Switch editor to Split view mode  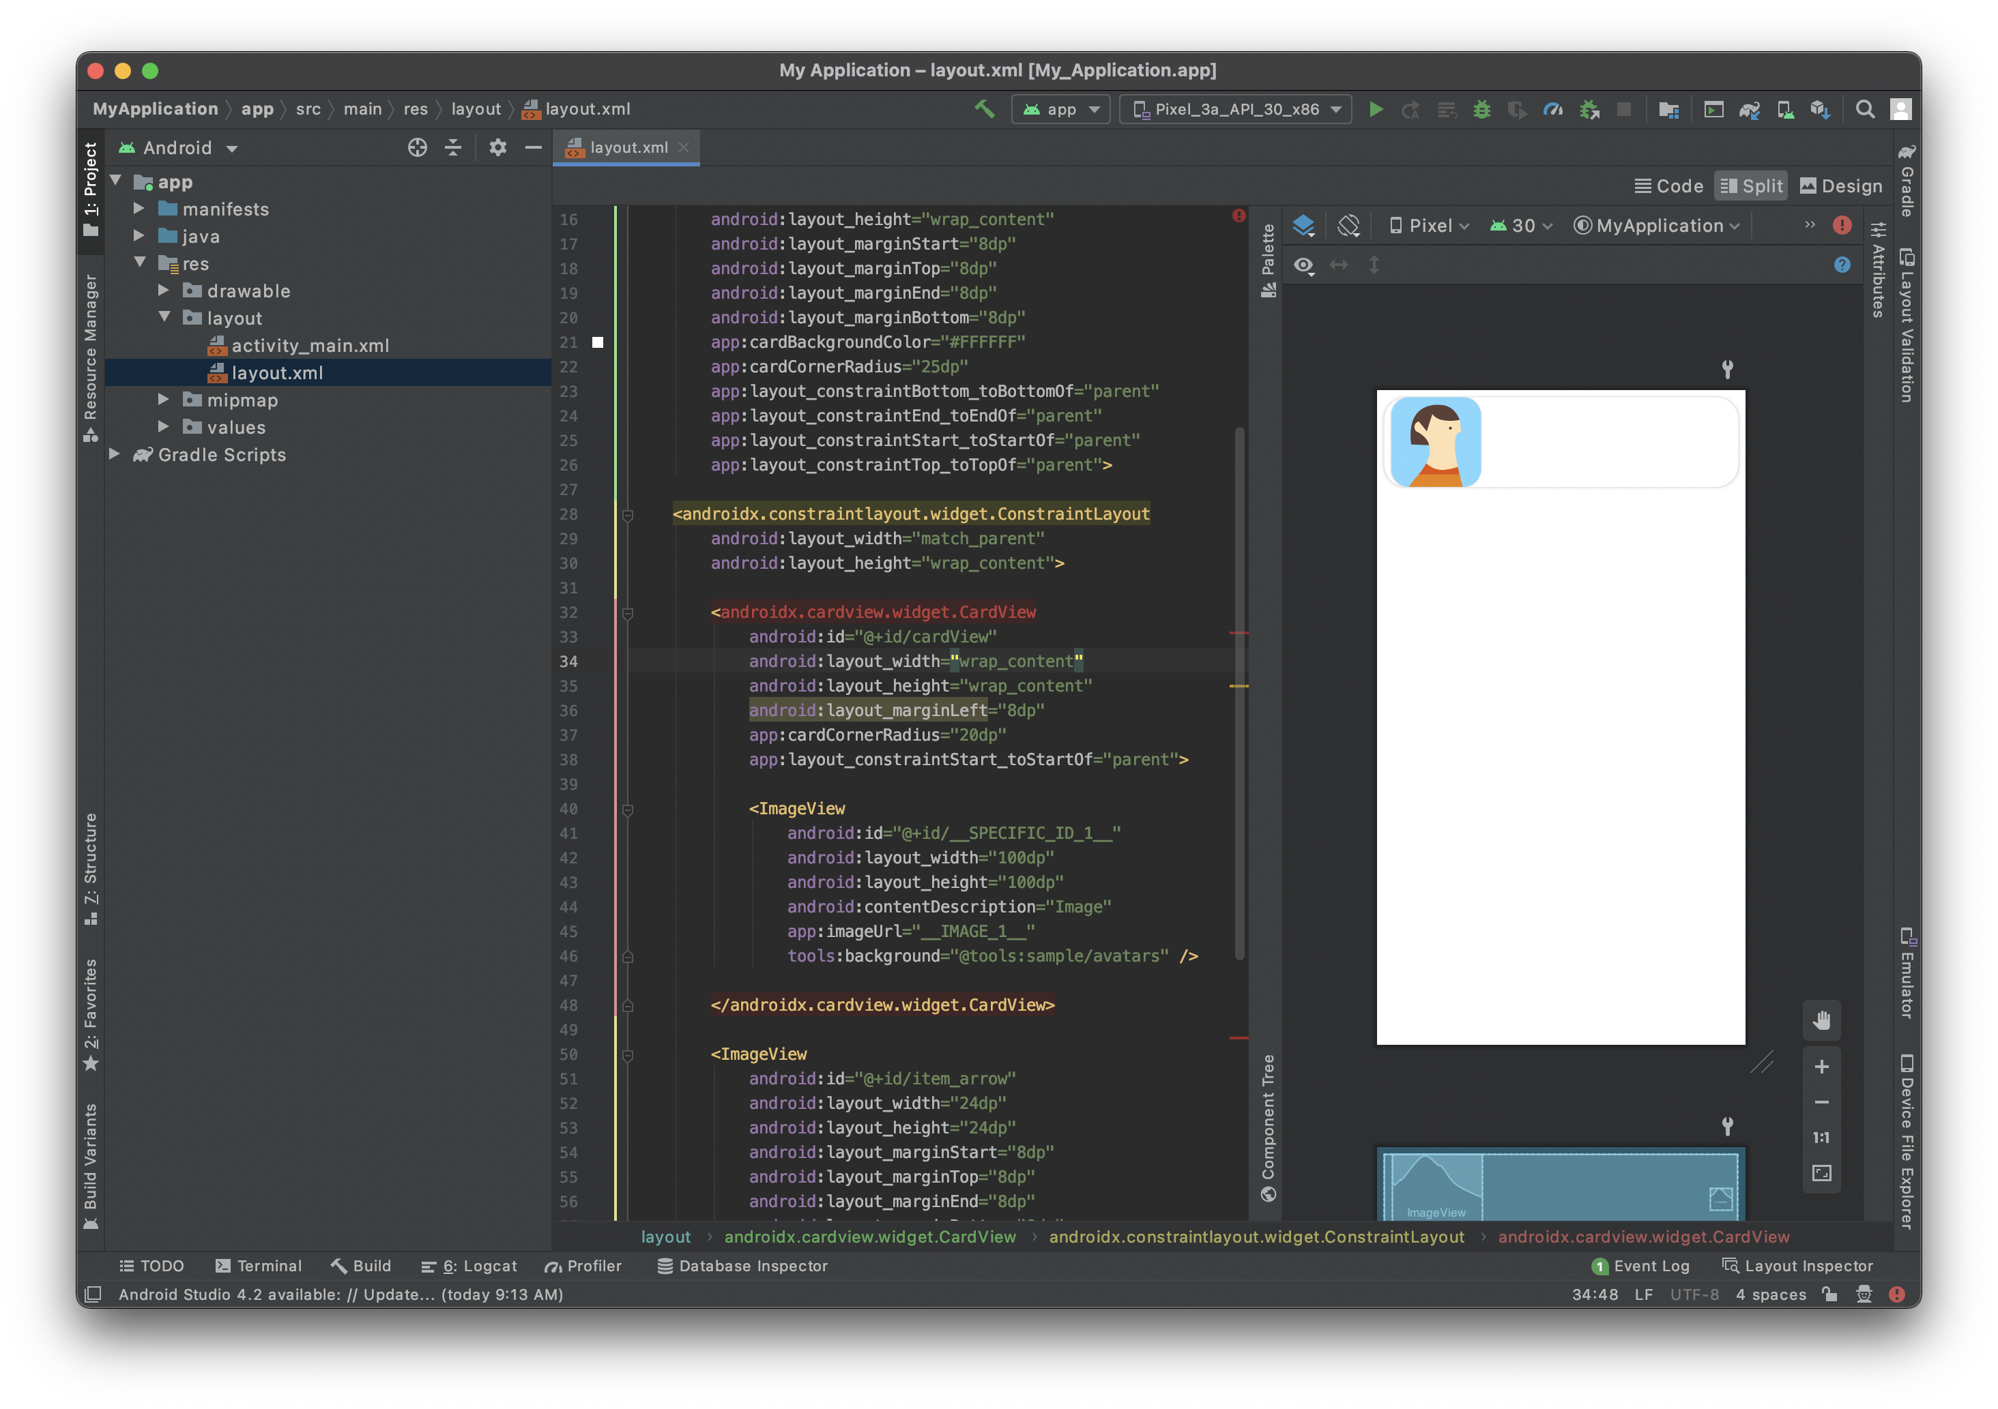[x=1751, y=186]
